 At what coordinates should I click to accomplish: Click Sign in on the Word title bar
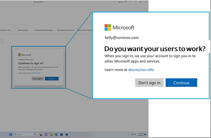(x=120, y=2)
